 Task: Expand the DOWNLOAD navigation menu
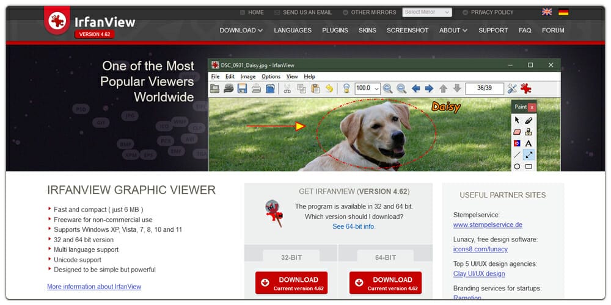(x=241, y=30)
